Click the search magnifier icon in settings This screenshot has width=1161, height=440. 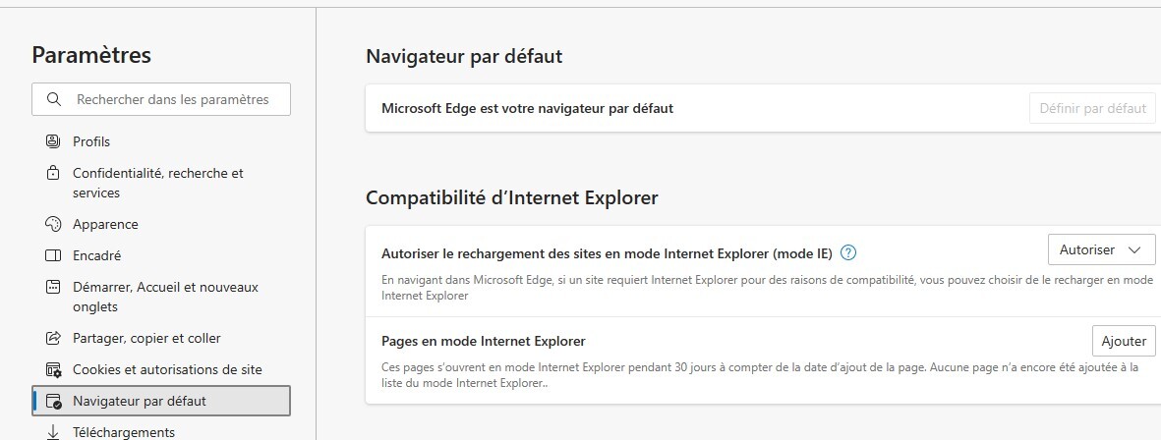point(52,99)
